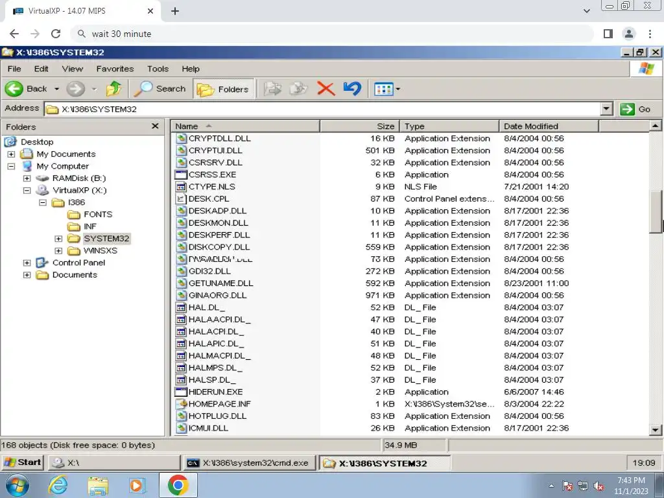
Task: Expand Documents tree node
Action: click(27, 275)
